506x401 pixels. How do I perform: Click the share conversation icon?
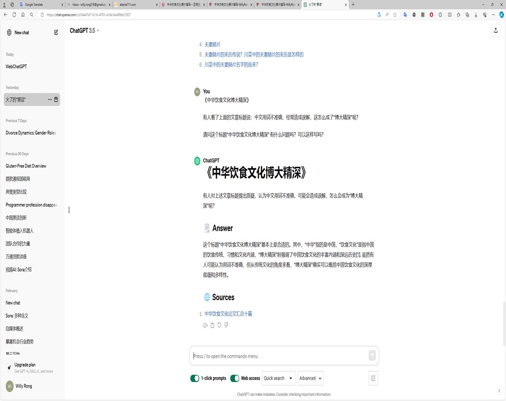[496, 30]
